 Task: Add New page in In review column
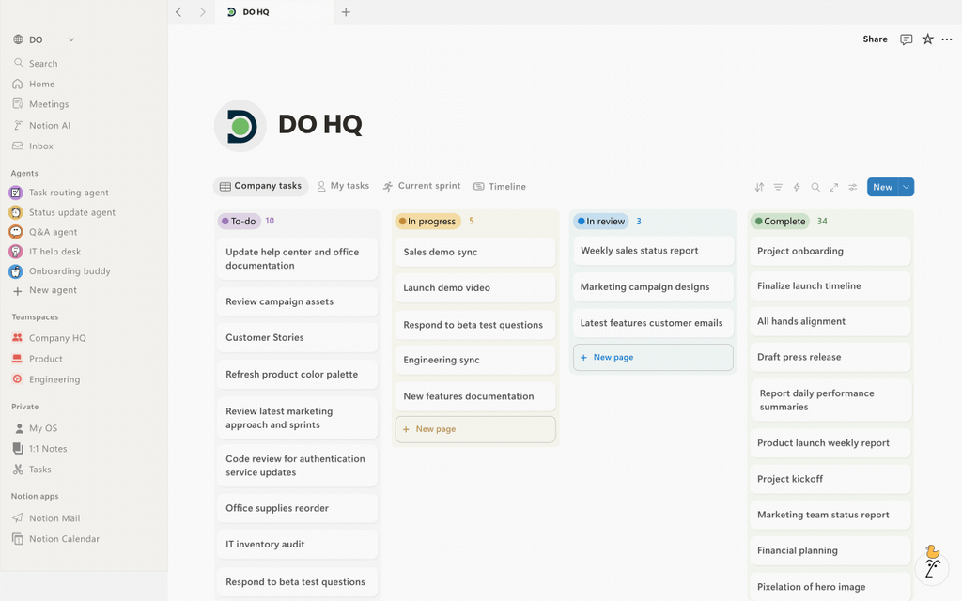(653, 357)
